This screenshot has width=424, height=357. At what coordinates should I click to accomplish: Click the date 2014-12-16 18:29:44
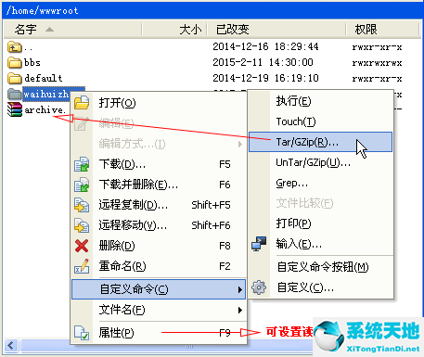point(265,46)
